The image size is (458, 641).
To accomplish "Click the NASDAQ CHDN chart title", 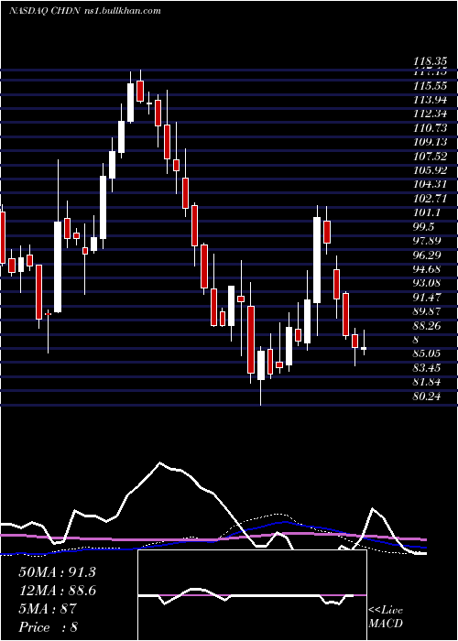I will pyautogui.click(x=84, y=11).
